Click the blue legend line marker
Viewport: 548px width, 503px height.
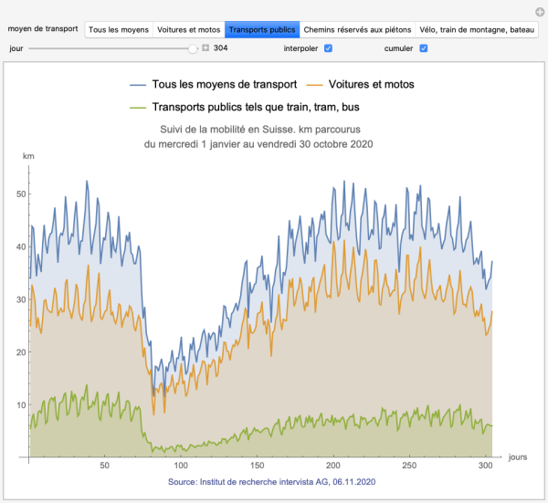pos(140,85)
